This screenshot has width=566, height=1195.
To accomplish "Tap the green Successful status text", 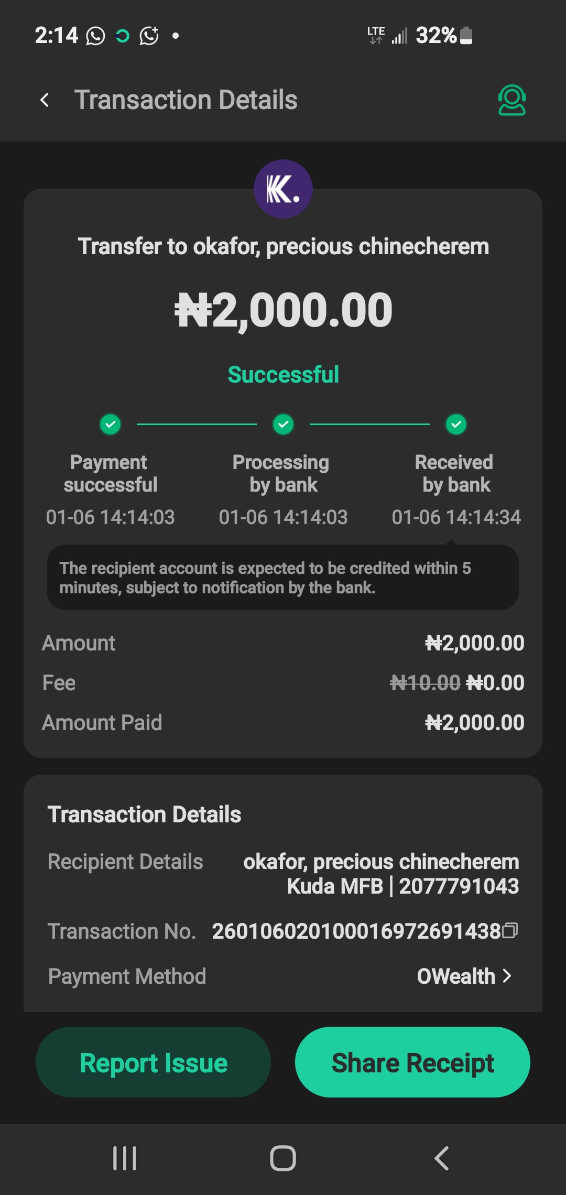I will [283, 375].
